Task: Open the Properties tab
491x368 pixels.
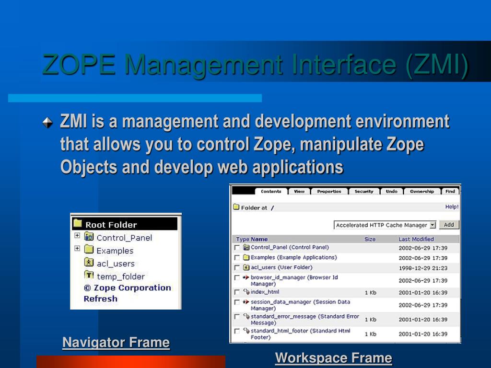Action: coord(329,191)
